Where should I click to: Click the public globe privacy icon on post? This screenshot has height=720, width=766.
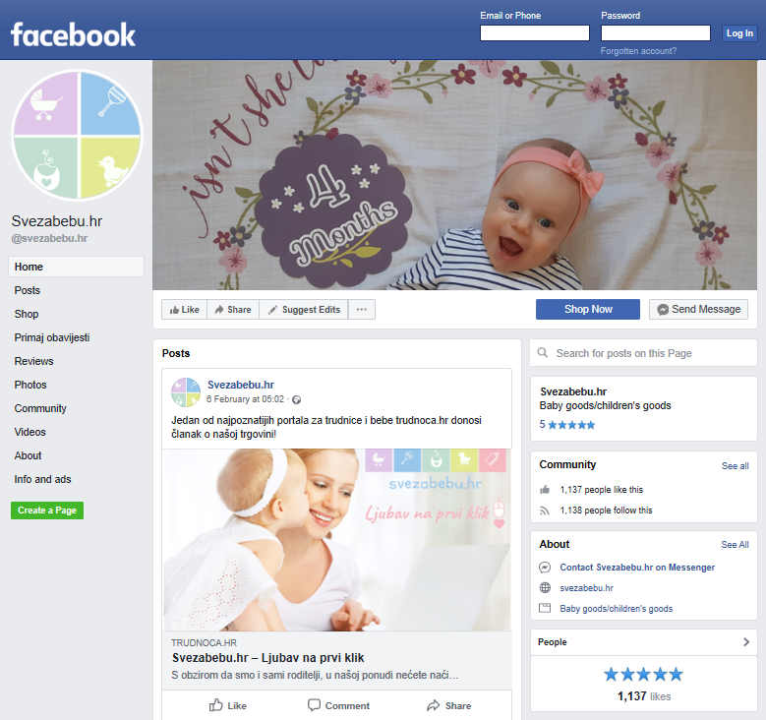coord(297,400)
